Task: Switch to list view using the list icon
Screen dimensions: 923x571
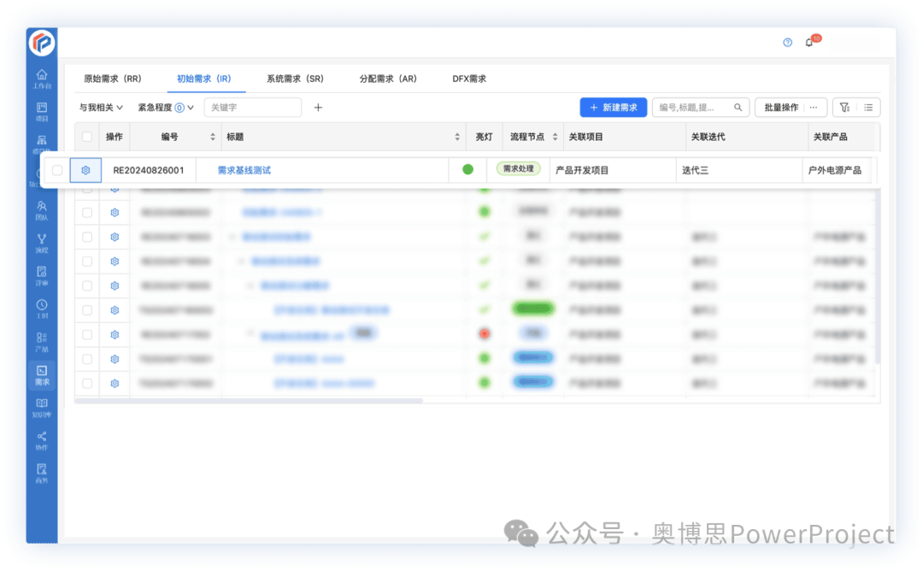Action: point(868,107)
